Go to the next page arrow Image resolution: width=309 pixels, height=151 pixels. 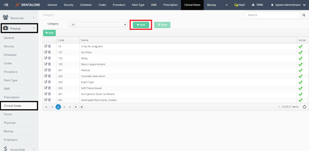76,107
